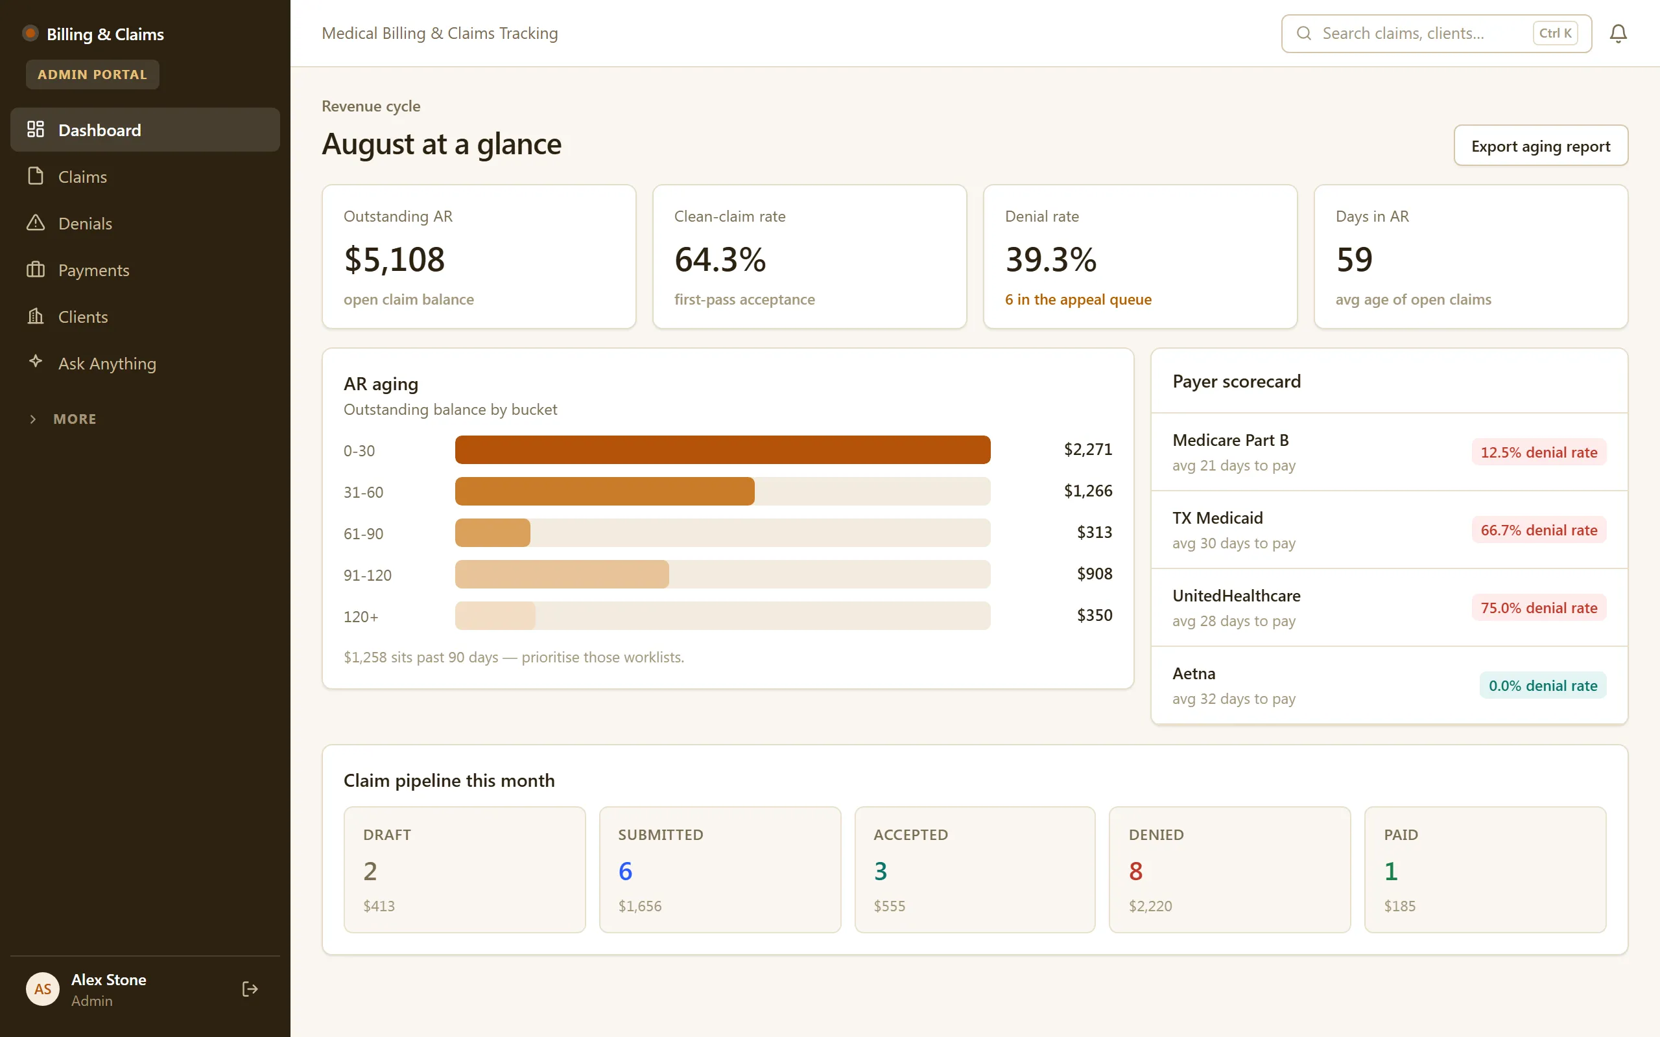Click Export aging report button
Image resolution: width=1660 pixels, height=1037 pixels.
1541,145
